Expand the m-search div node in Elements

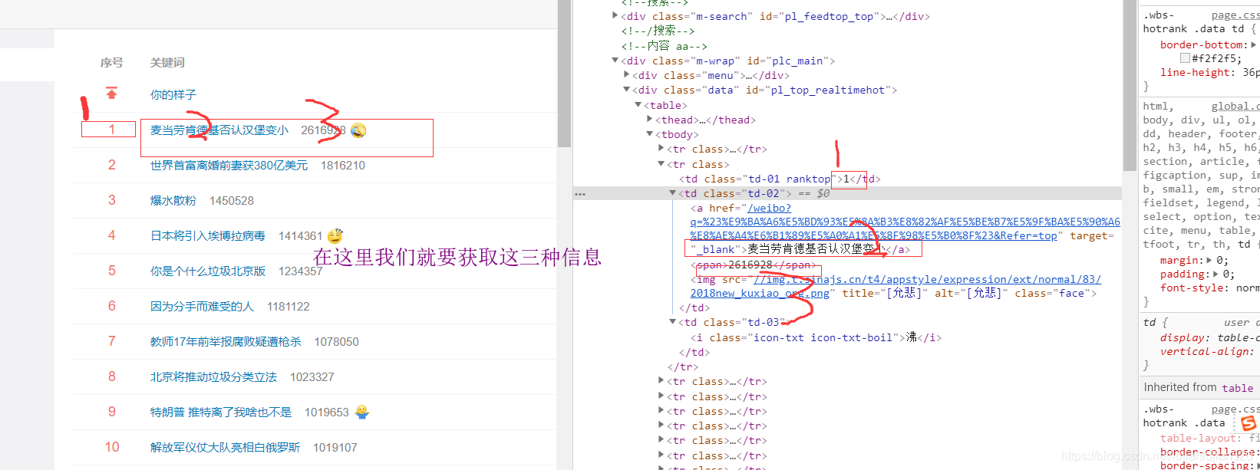615,15
